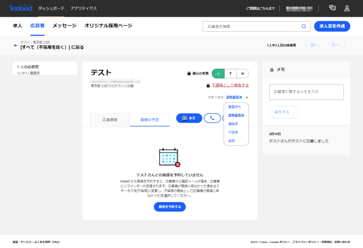Set interest to maybe with question mark
The height and width of the screenshot is (248, 363).
231,73
